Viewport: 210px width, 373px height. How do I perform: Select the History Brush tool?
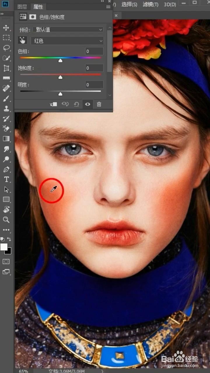[x=6, y=119]
